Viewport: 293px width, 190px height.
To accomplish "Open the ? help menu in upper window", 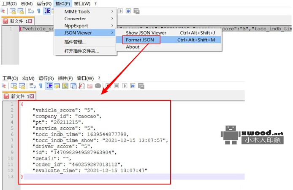I will tap(95, 3).
